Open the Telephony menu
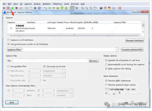The height and width of the screenshot is (111, 152). tap(57, 4)
